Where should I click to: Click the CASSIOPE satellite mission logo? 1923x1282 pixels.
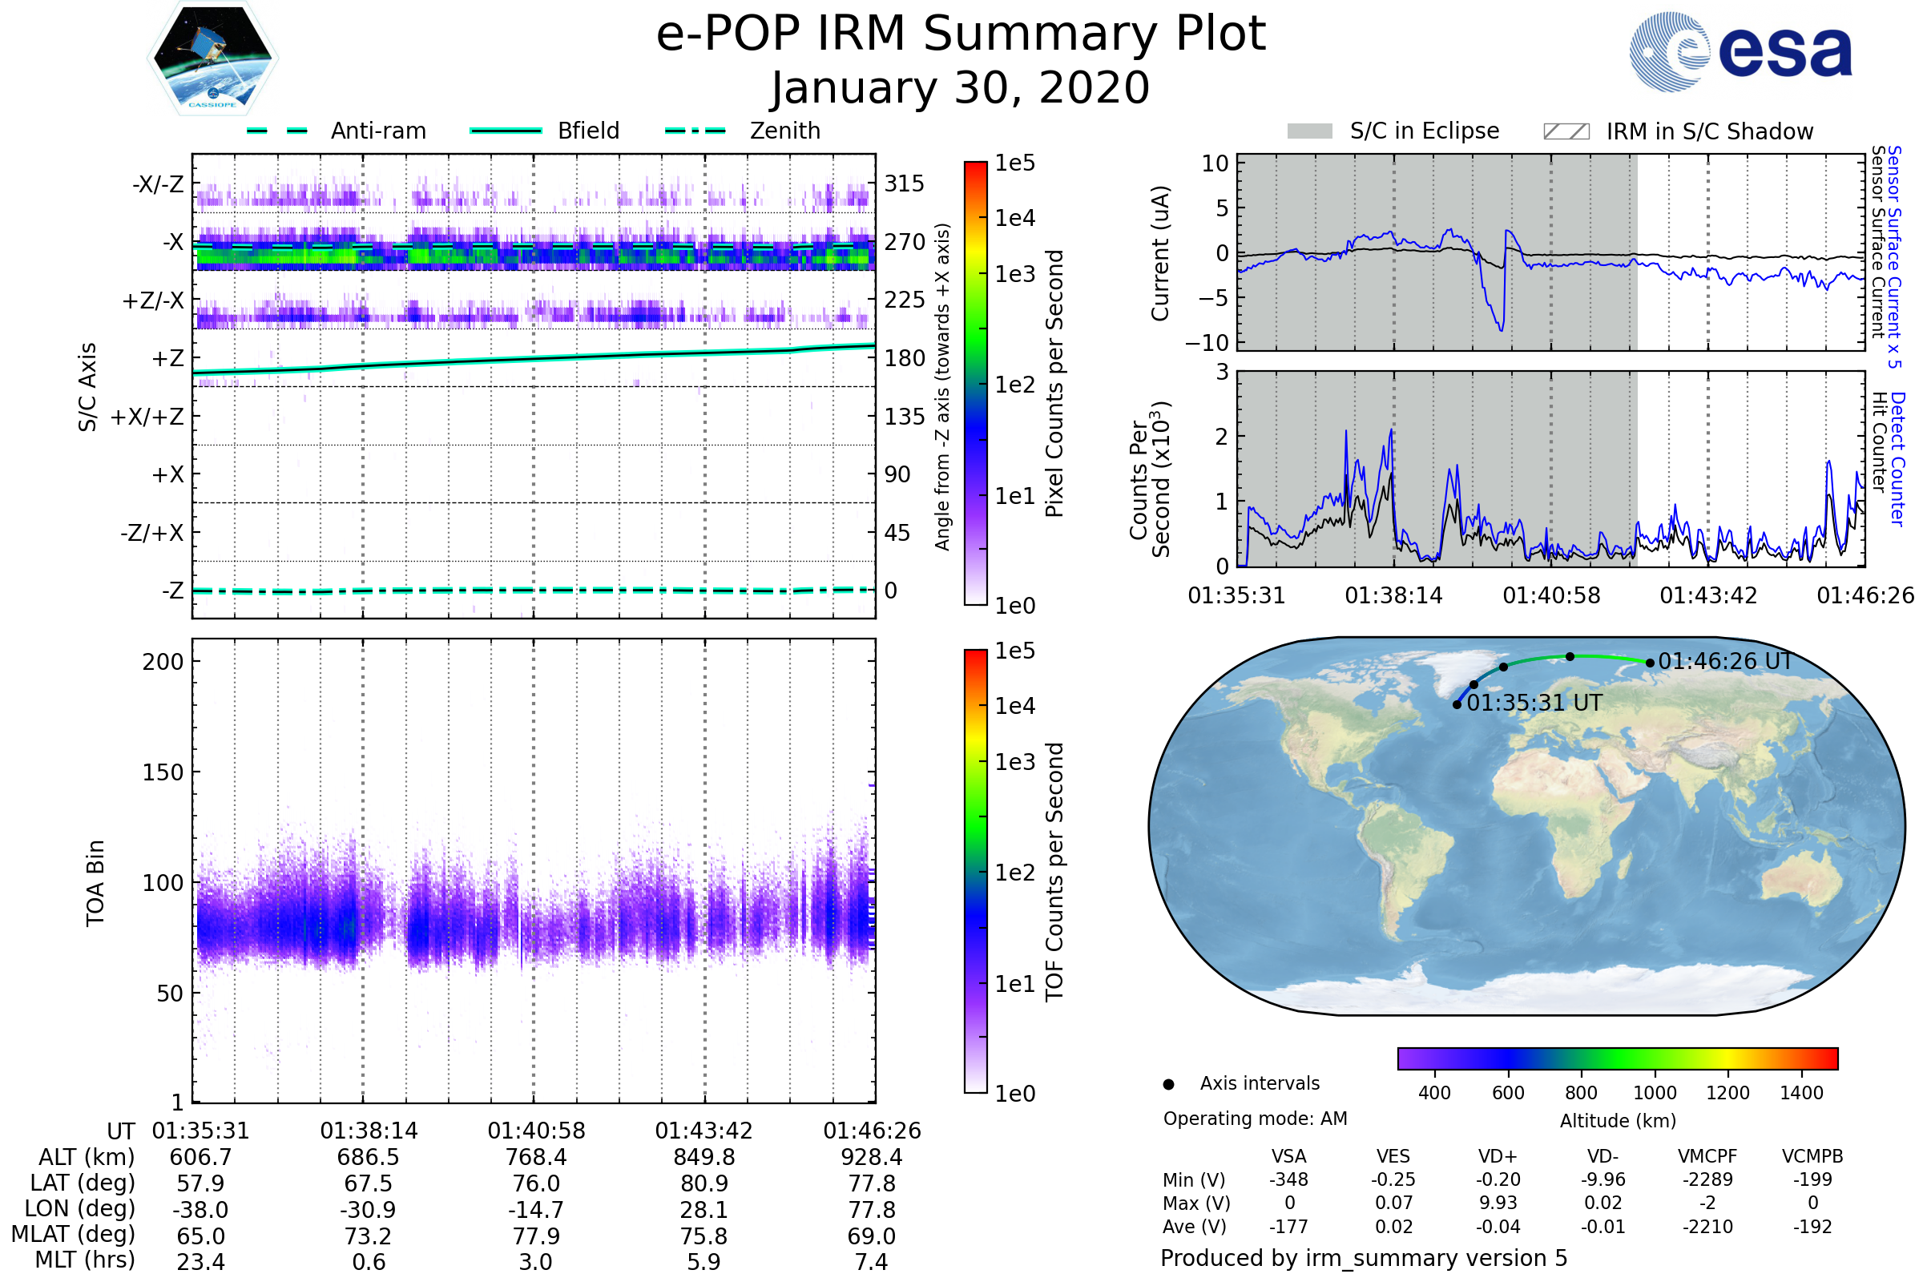212,58
